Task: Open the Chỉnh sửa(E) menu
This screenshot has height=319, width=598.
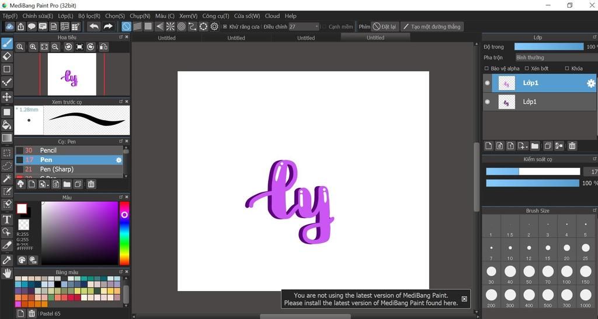Action: (x=38, y=16)
